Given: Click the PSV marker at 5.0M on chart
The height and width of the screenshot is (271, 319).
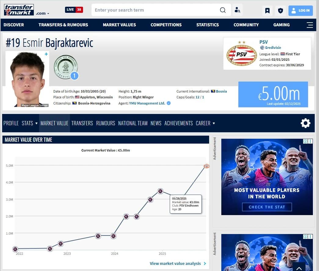Looking at the screenshot, I should click(206, 166).
